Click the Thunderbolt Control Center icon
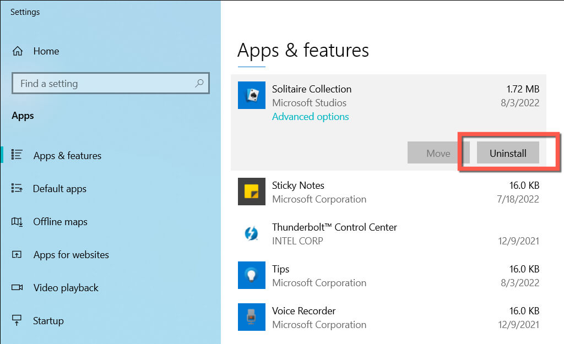564x344 pixels. click(x=251, y=234)
